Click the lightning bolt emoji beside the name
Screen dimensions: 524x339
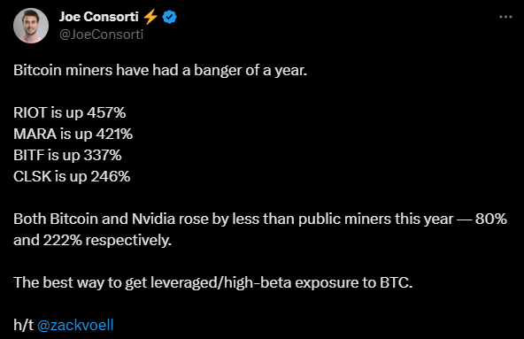coord(150,17)
